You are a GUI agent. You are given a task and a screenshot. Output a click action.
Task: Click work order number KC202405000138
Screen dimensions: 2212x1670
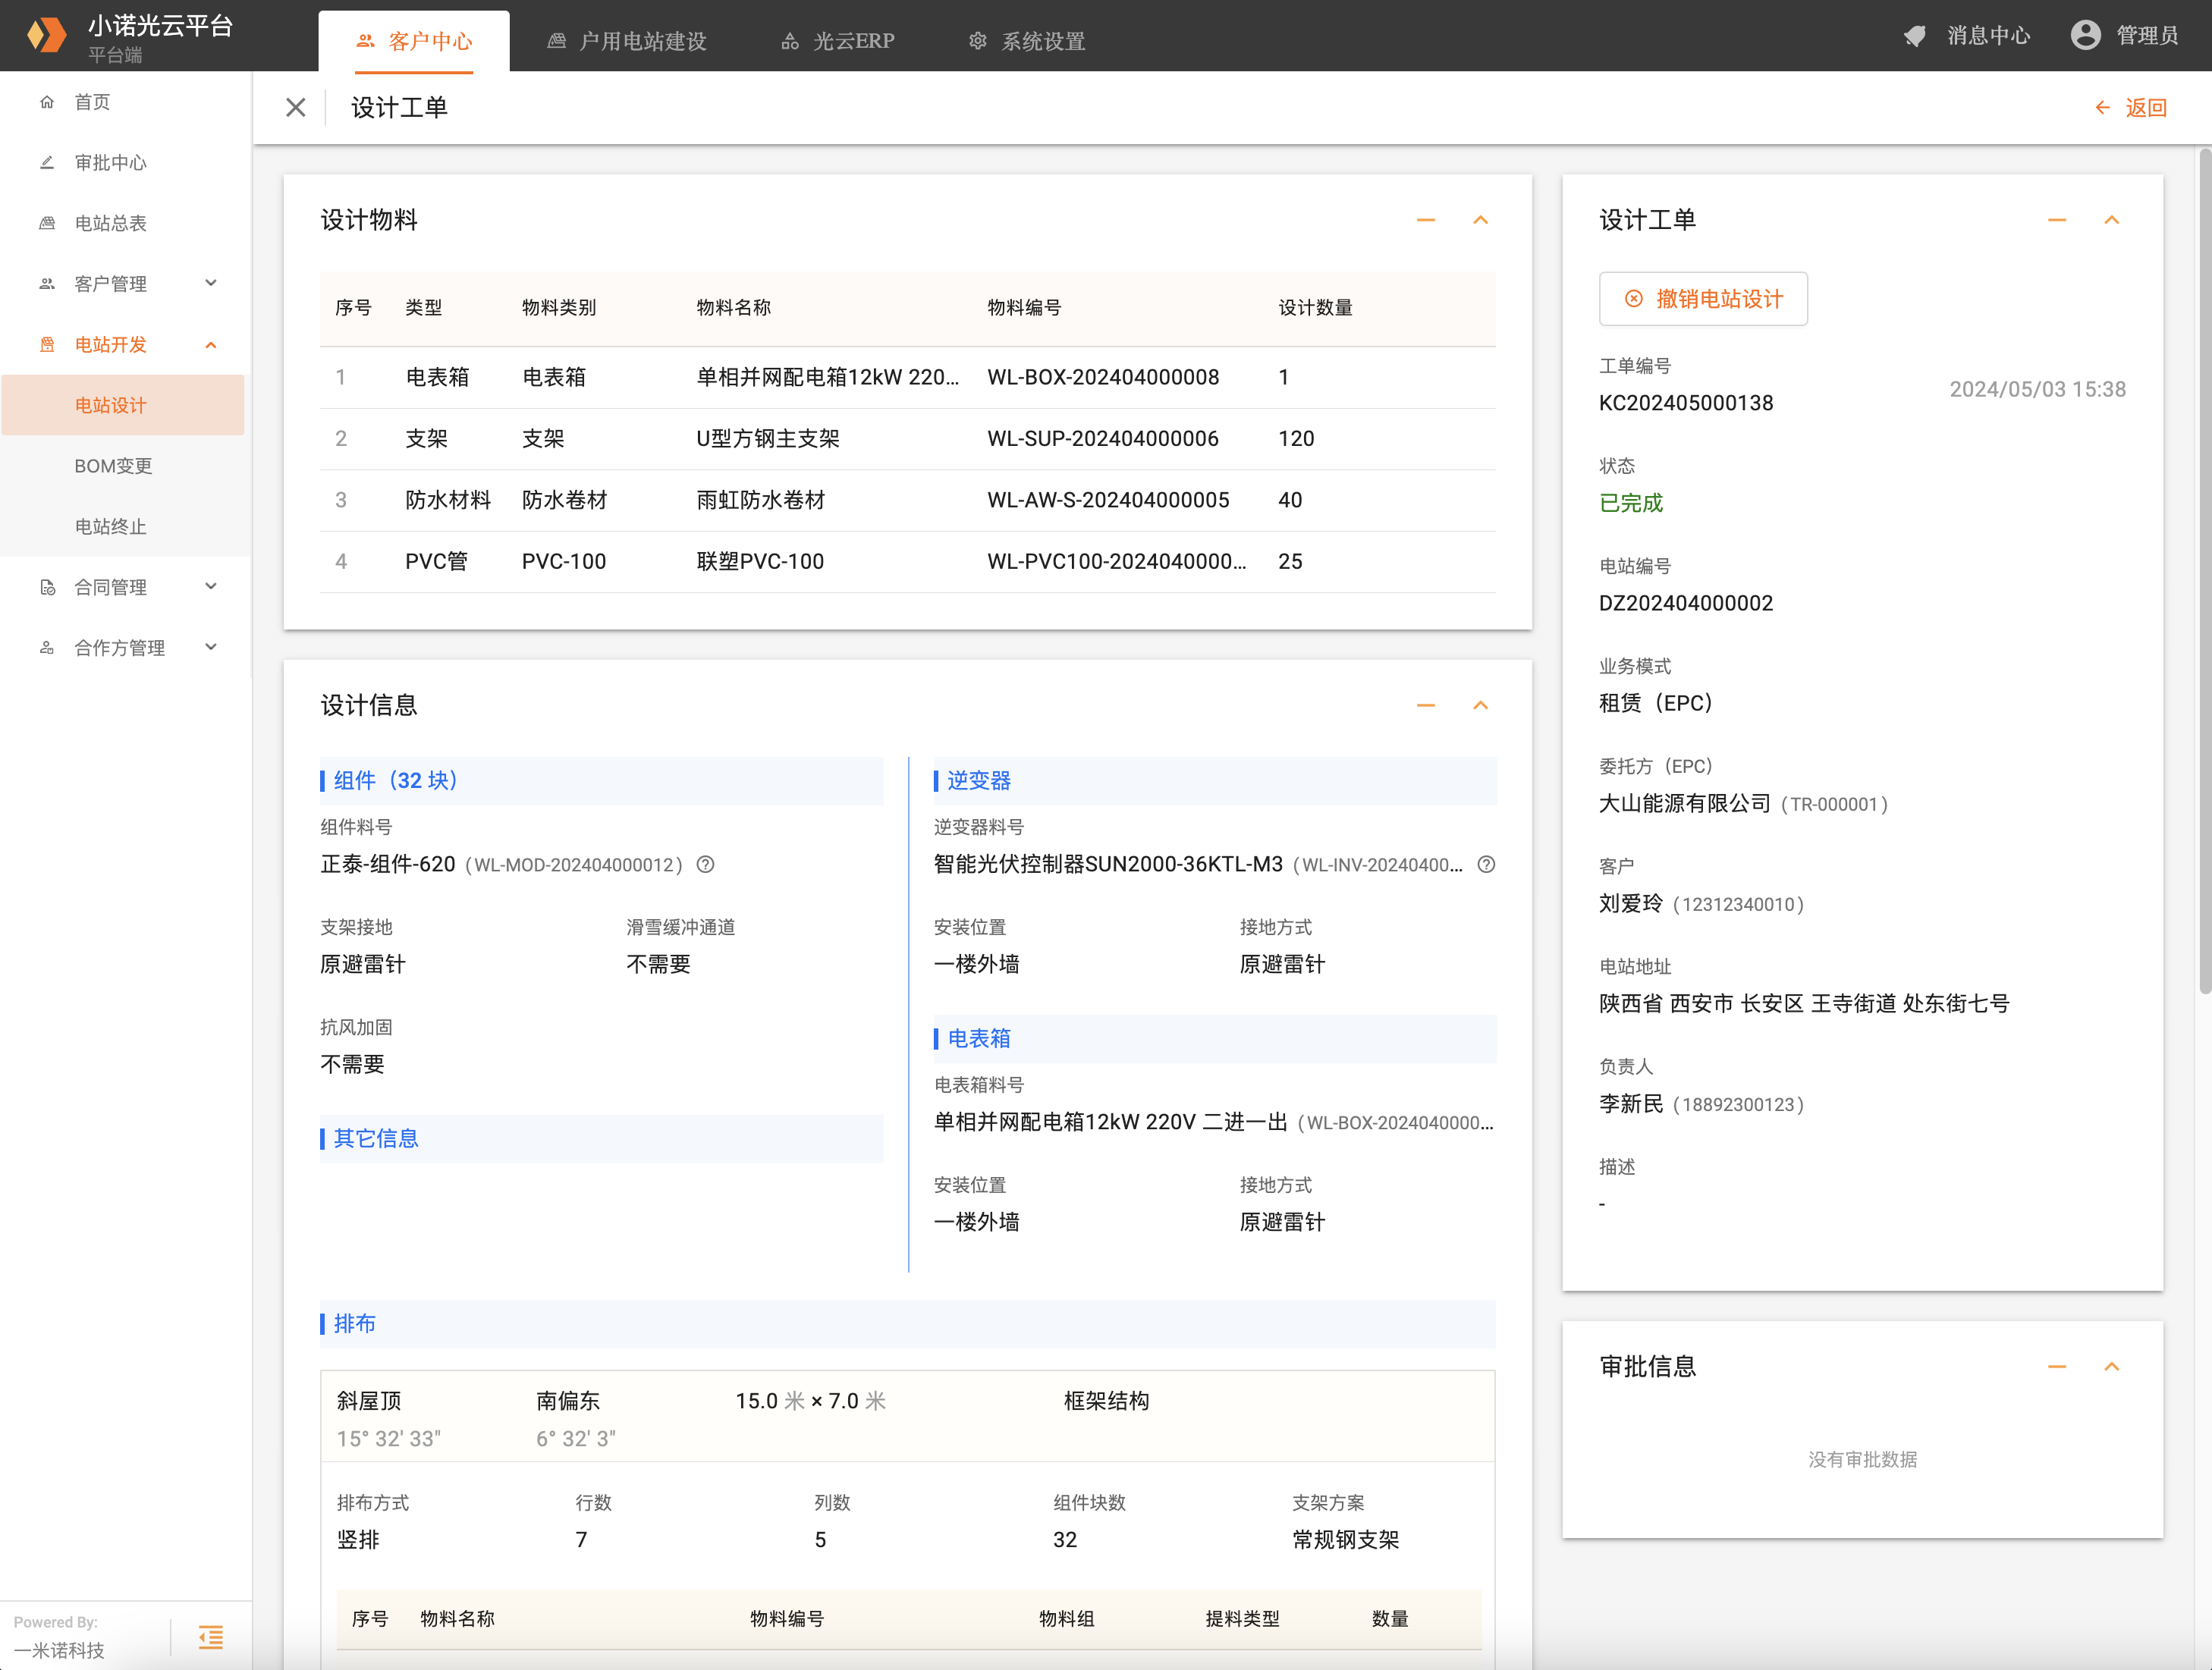click(x=1686, y=403)
